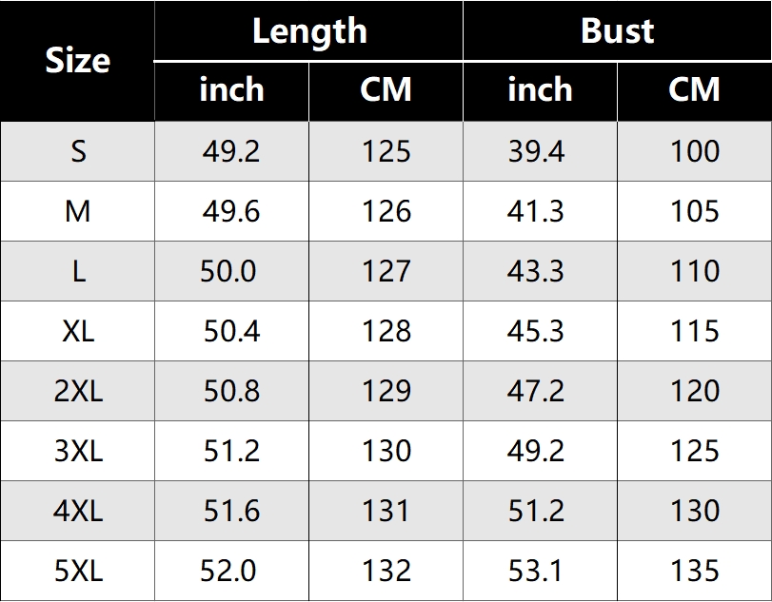Viewport: 772px width, 602px height.
Task: Select the 2XL size row label
Action: pos(78,391)
